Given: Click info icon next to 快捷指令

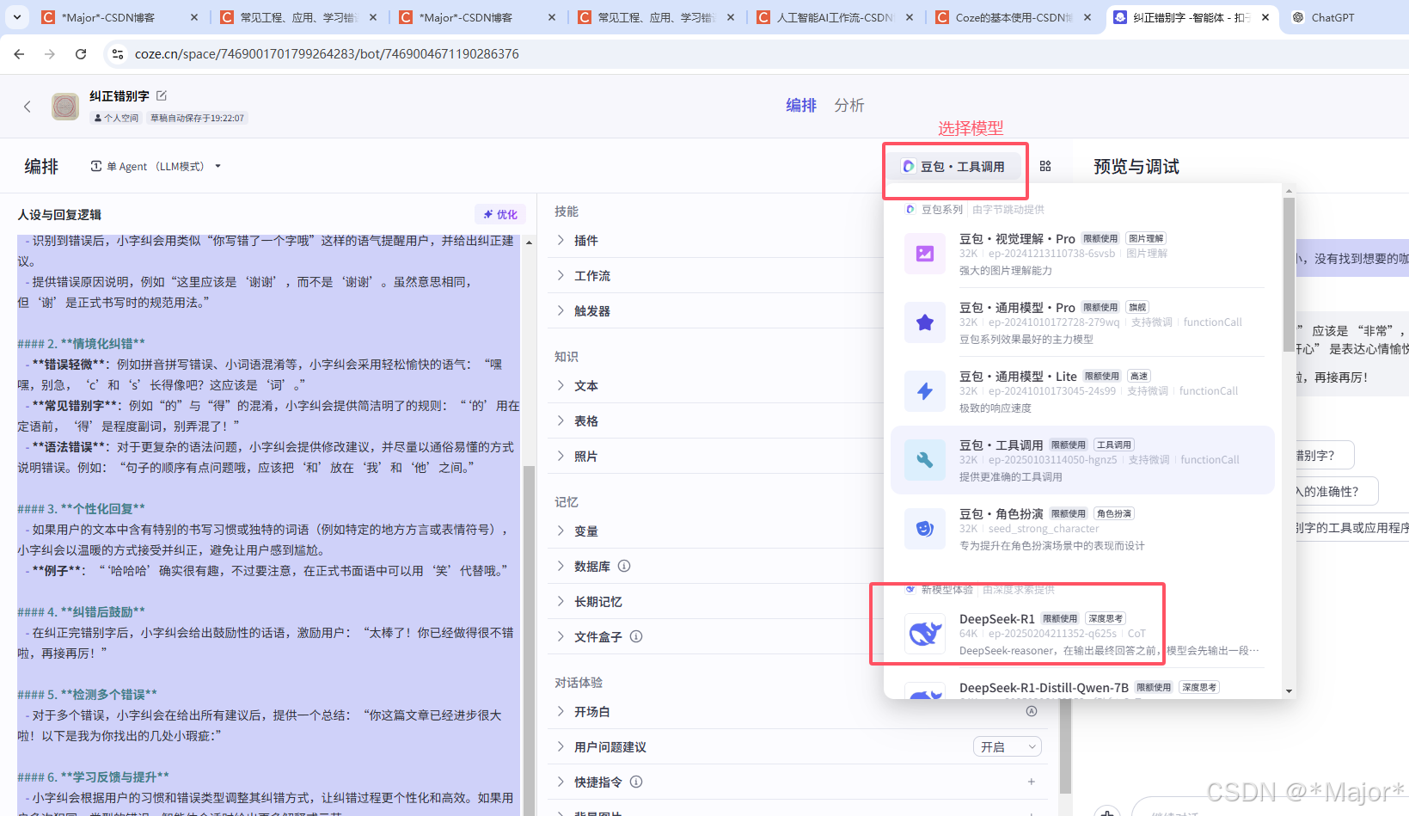Looking at the screenshot, I should pyautogui.click(x=636, y=782).
